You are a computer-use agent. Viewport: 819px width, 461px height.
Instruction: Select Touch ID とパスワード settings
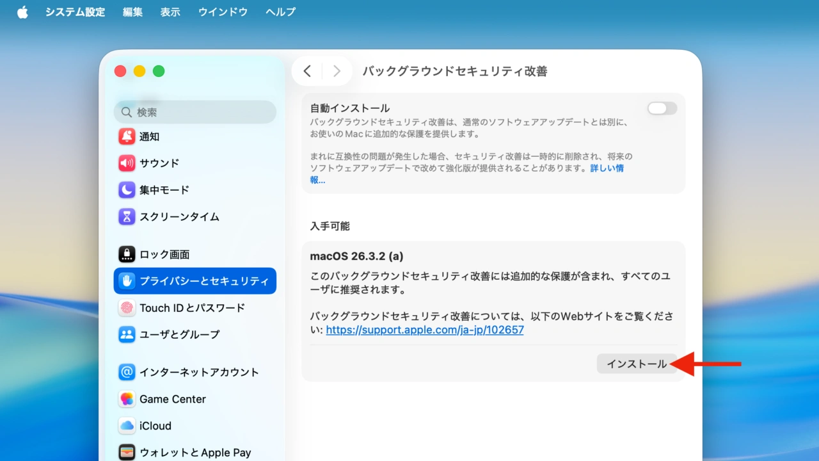tap(127, 308)
